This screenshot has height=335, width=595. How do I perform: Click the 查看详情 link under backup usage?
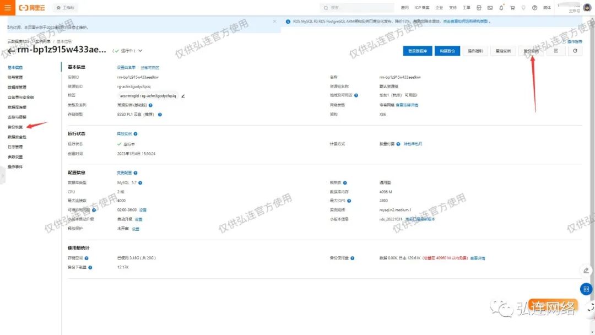(x=478, y=258)
